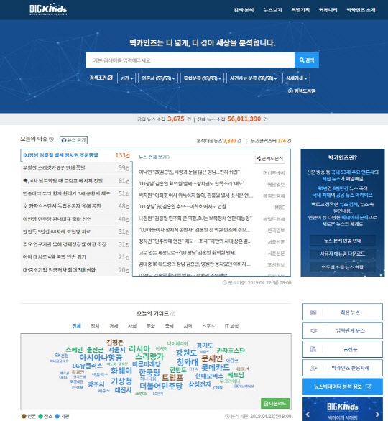Screen dimensions: 388x421
Task: Select the IT 과학 keyword tab
Action: click(x=231, y=326)
